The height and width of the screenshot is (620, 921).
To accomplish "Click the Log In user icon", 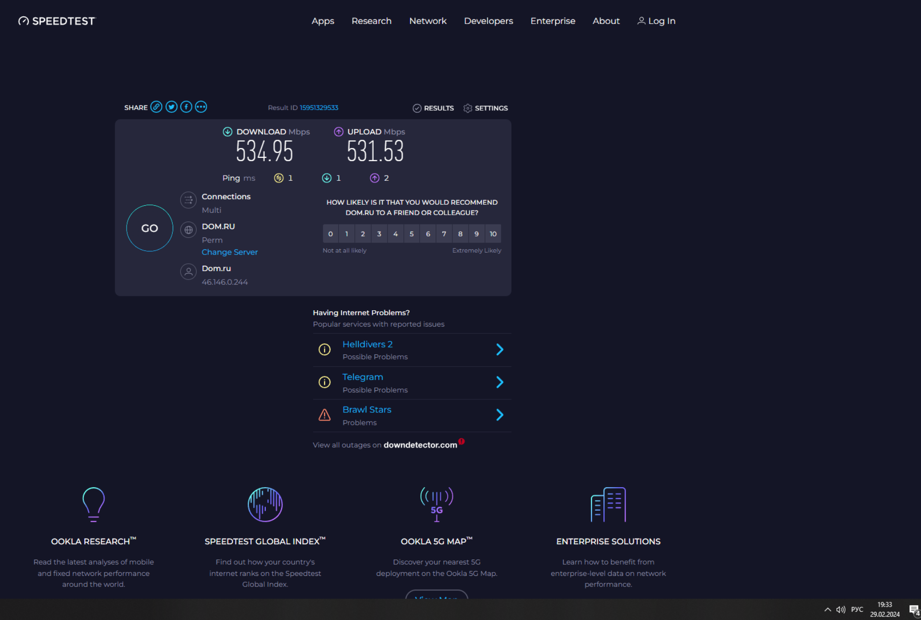I will 641,21.
